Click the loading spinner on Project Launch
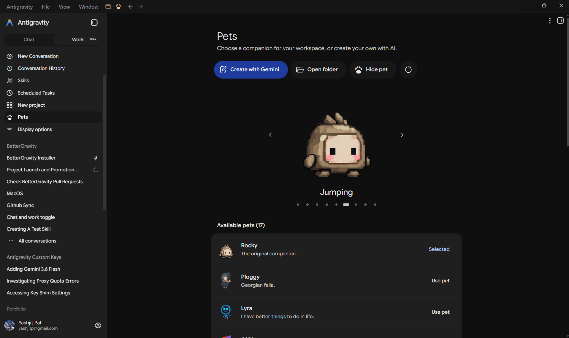 click(96, 170)
